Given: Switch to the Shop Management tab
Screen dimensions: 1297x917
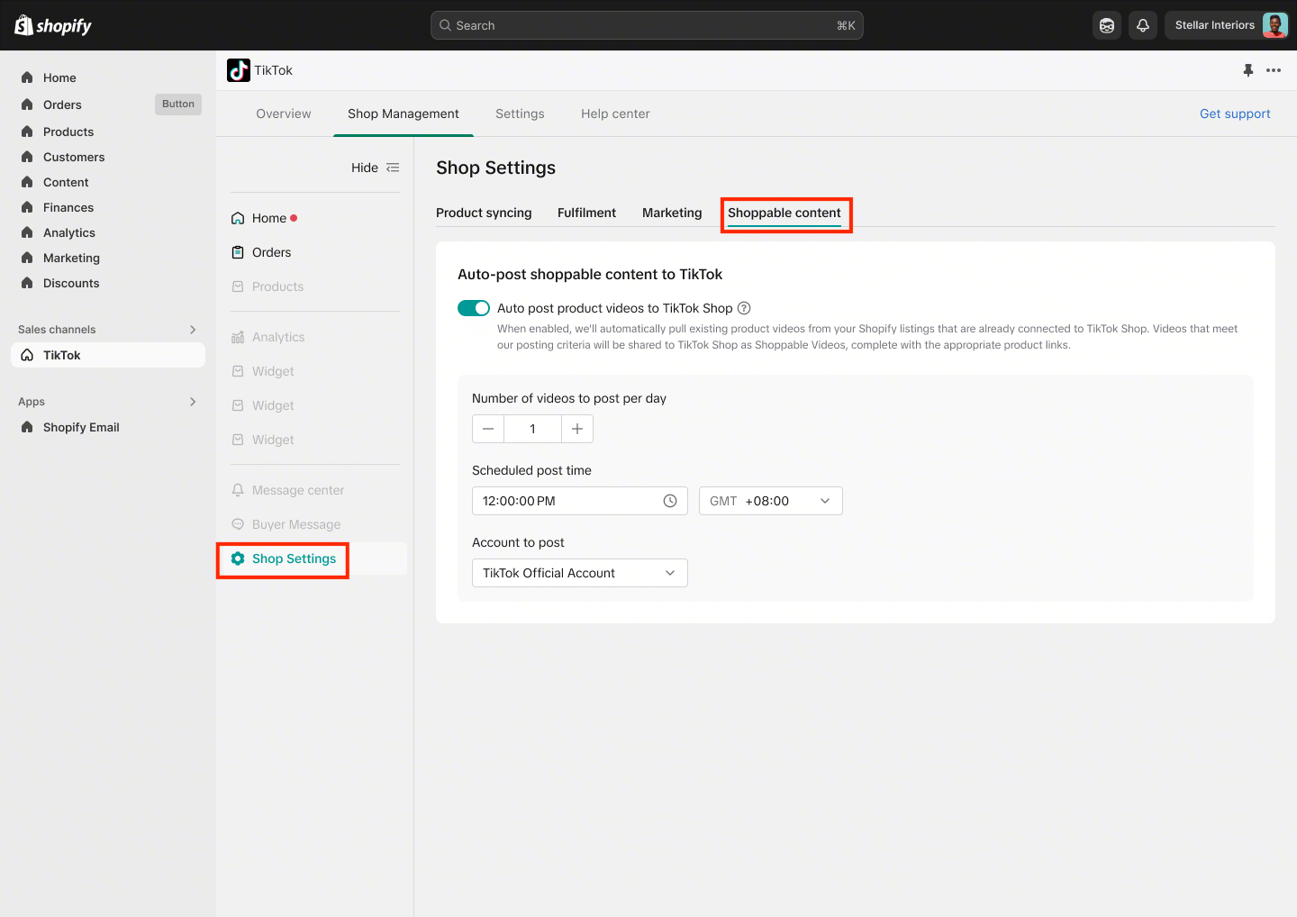Looking at the screenshot, I should coord(404,113).
